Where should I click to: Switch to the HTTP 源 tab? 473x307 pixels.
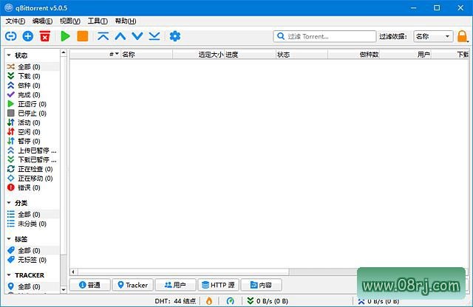coord(219,285)
